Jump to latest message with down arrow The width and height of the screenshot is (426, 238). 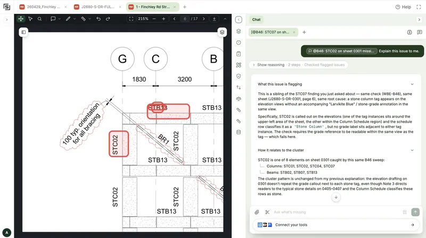coord(336,197)
